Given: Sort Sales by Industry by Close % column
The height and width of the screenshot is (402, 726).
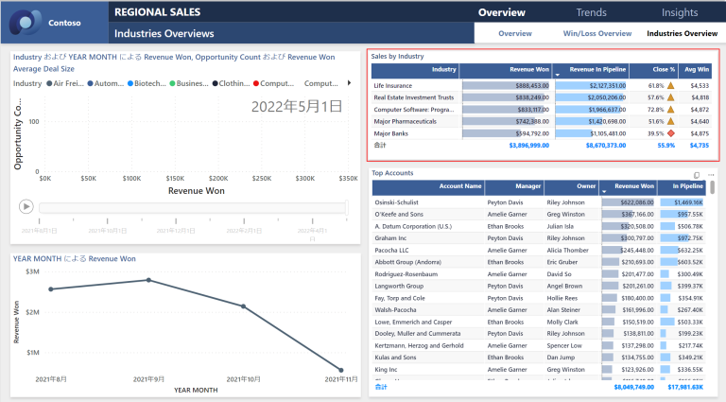Looking at the screenshot, I should (x=664, y=69).
